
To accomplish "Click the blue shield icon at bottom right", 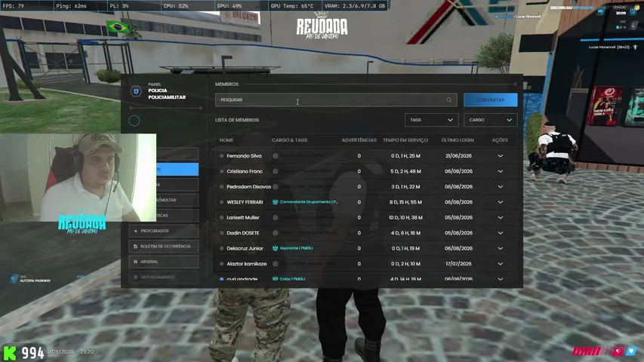I will pyautogui.click(x=632, y=351).
